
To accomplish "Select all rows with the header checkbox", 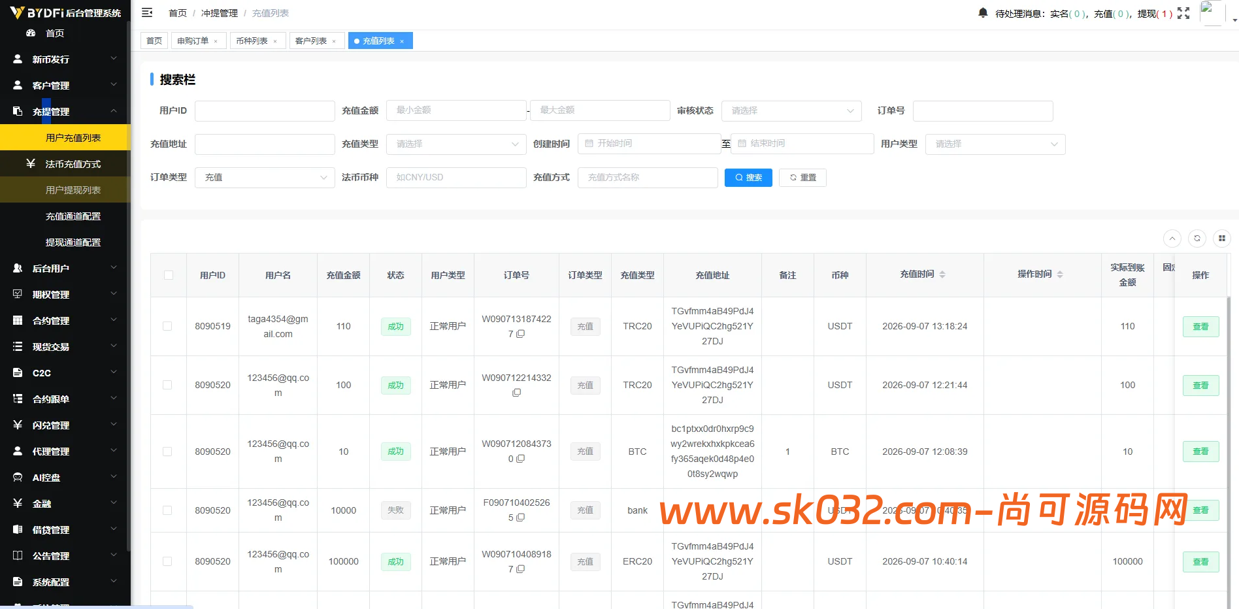I will (x=169, y=275).
